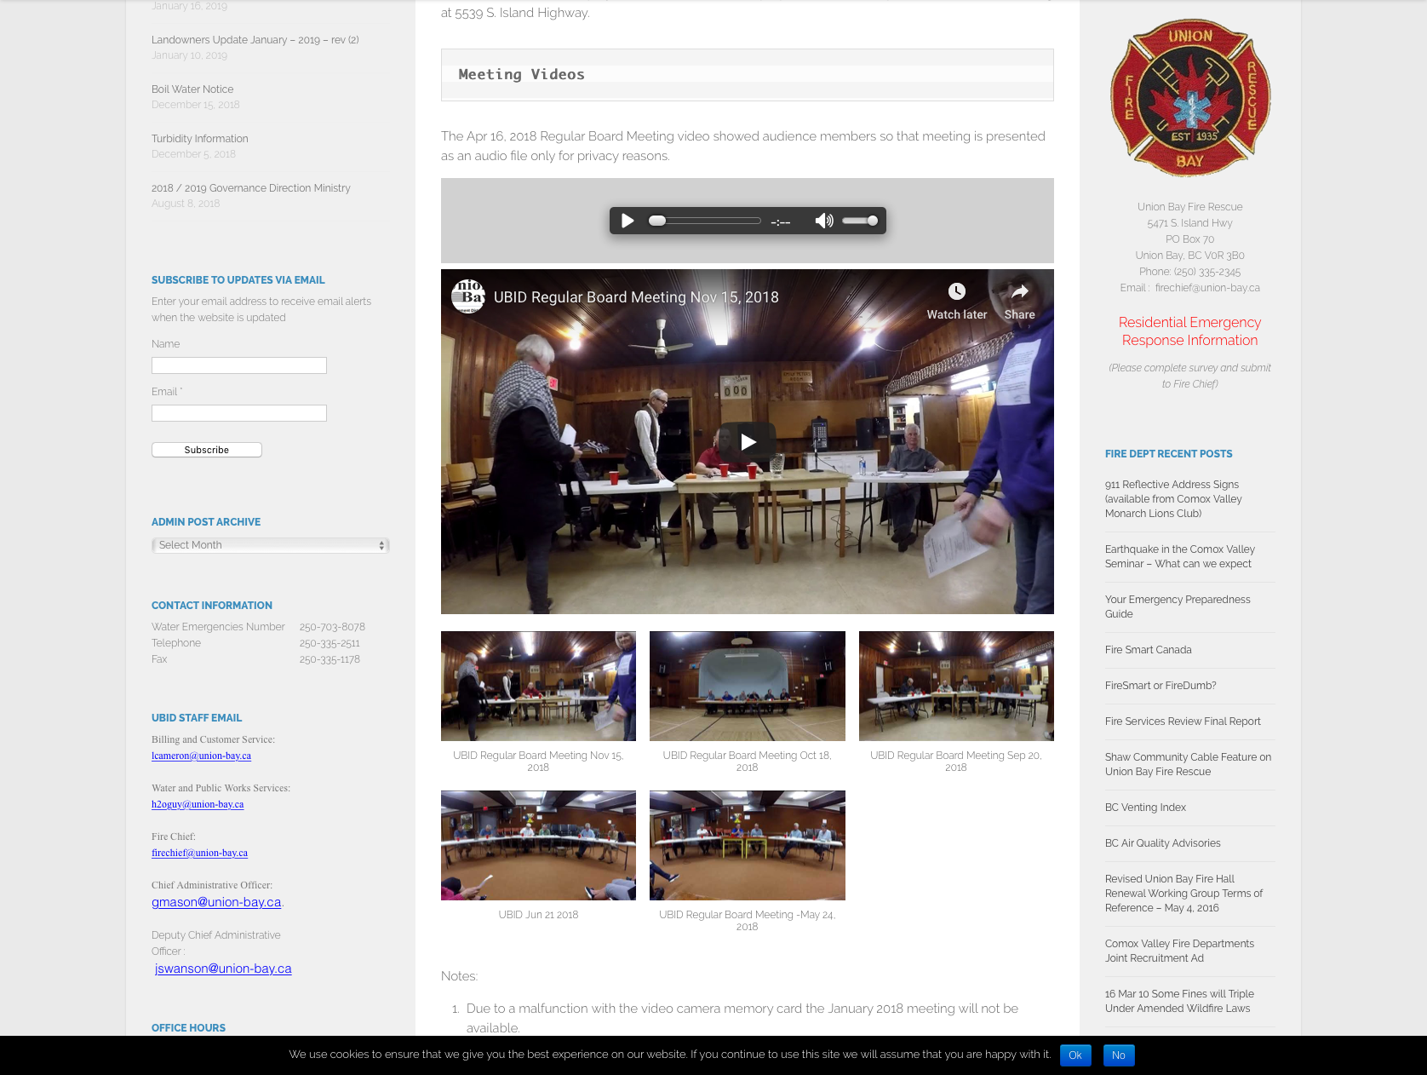Open the Boil Water Notice post

(192, 89)
